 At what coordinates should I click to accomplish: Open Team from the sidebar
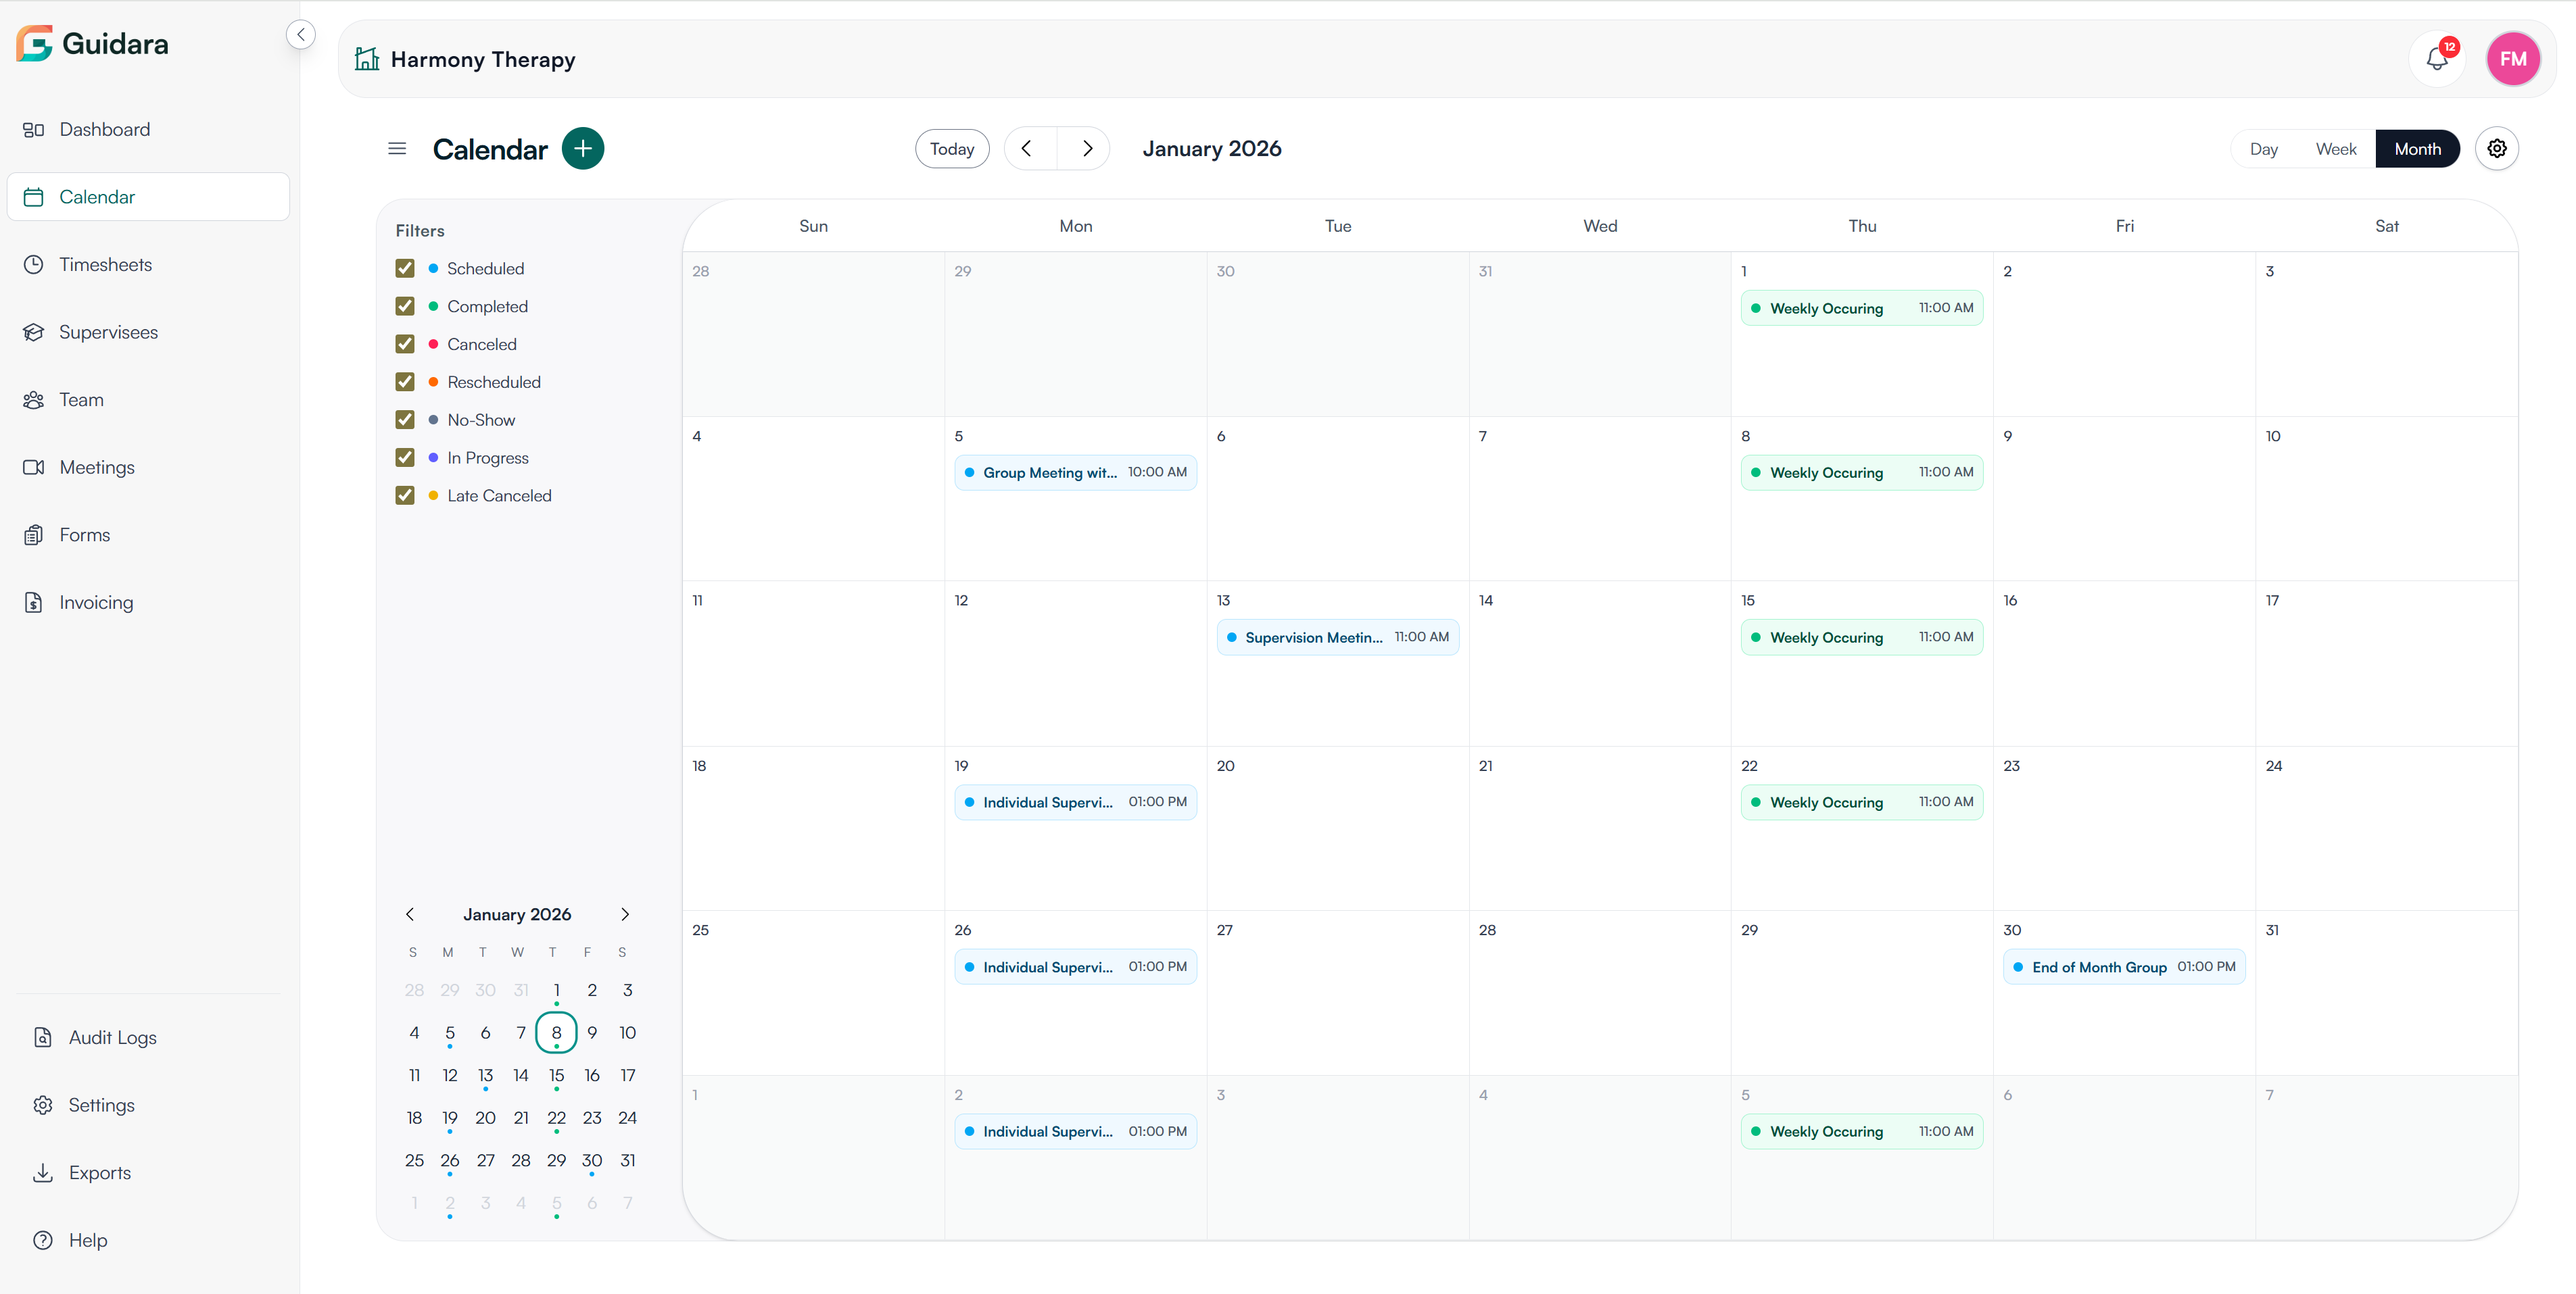(x=148, y=400)
